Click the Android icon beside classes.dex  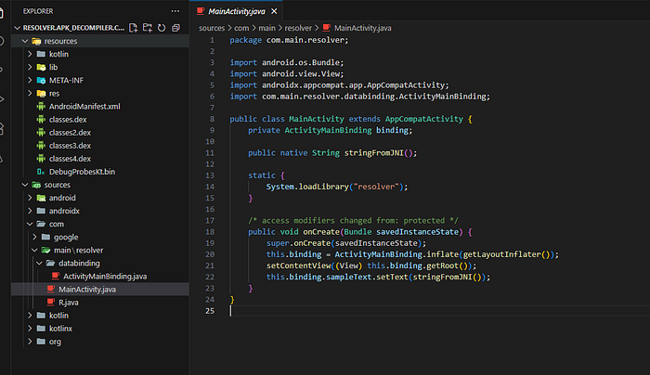[41, 120]
